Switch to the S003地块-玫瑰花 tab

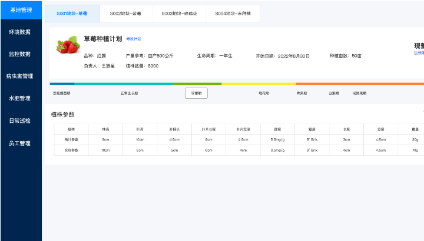coord(179,14)
